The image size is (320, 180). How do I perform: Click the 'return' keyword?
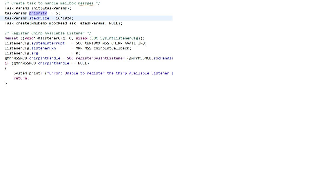[20, 78]
